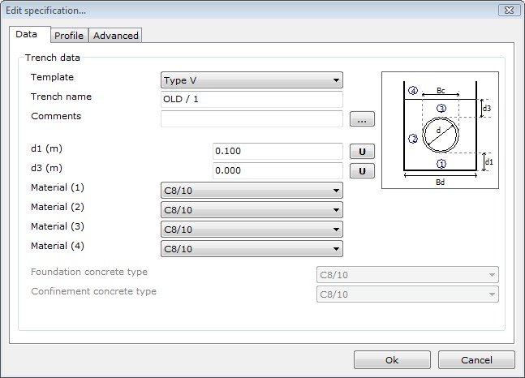The height and width of the screenshot is (378, 525).
Task: Click the trench cross-section diagram
Action: [440, 130]
